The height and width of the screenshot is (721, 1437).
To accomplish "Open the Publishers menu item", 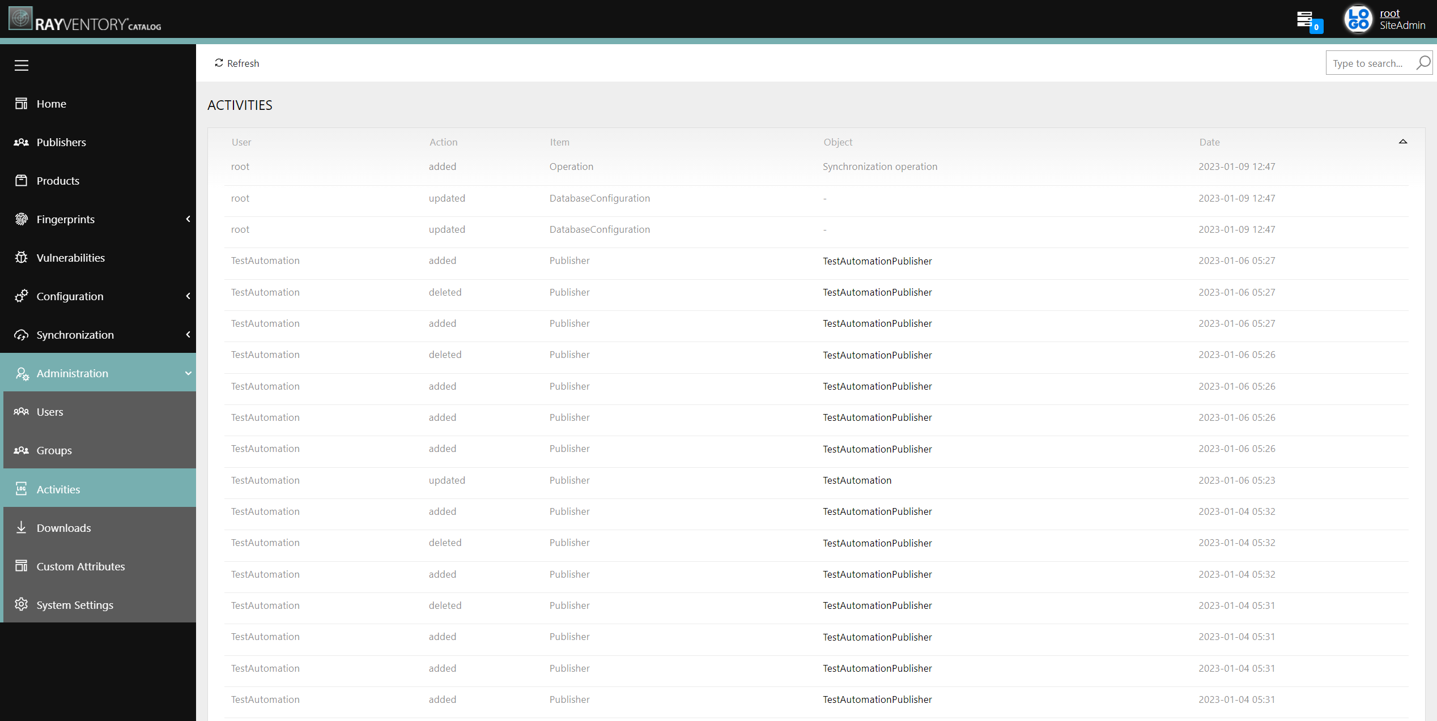I will click(x=61, y=142).
